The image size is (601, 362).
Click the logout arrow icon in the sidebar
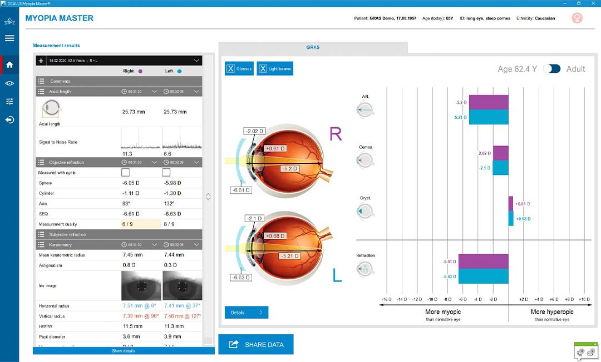click(9, 119)
